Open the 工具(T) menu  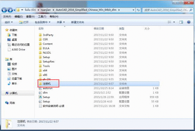click(42, 17)
